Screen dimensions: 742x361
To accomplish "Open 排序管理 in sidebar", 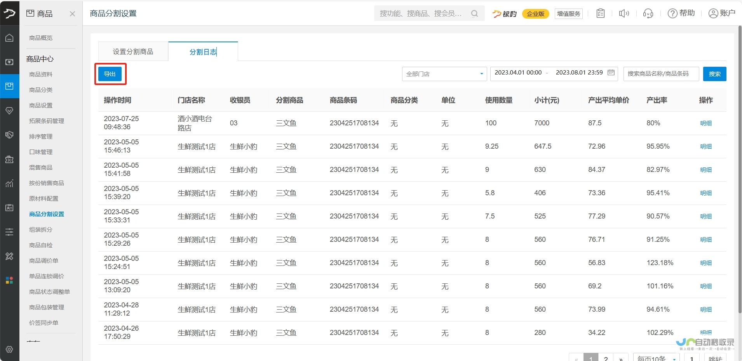I will point(41,136).
